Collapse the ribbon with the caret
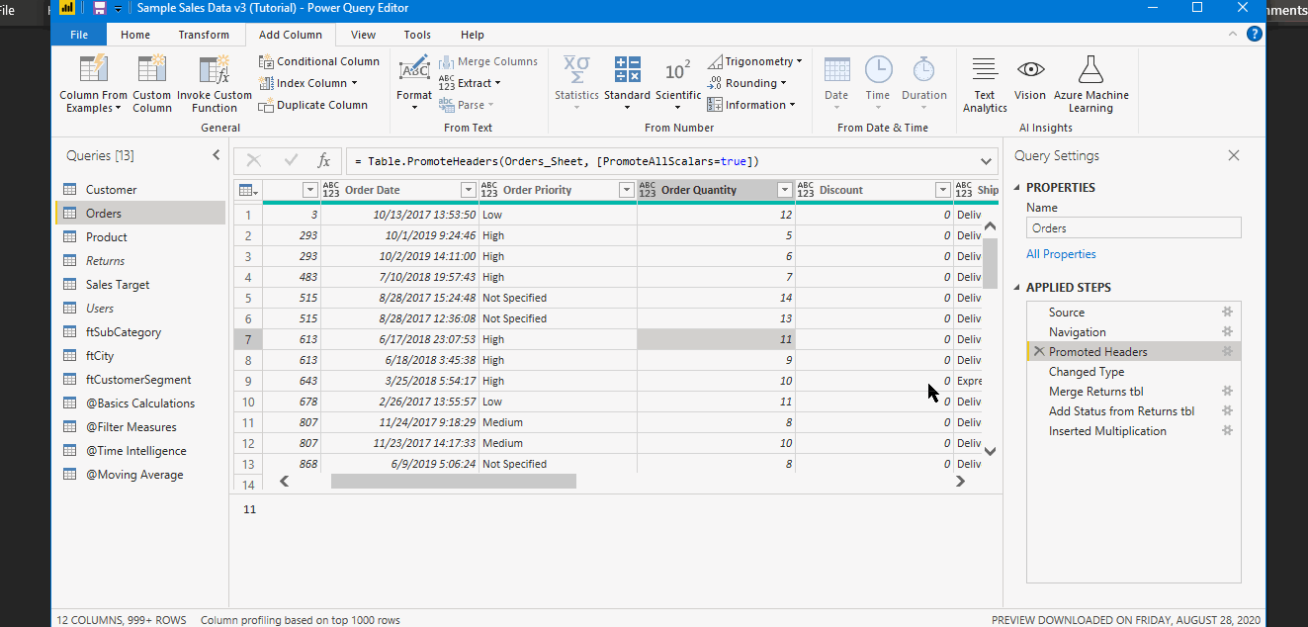Screen dimensions: 1308x627 tap(1233, 34)
